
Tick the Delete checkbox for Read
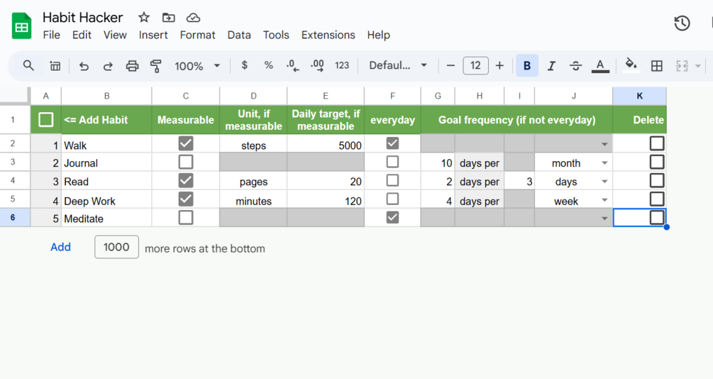657,181
